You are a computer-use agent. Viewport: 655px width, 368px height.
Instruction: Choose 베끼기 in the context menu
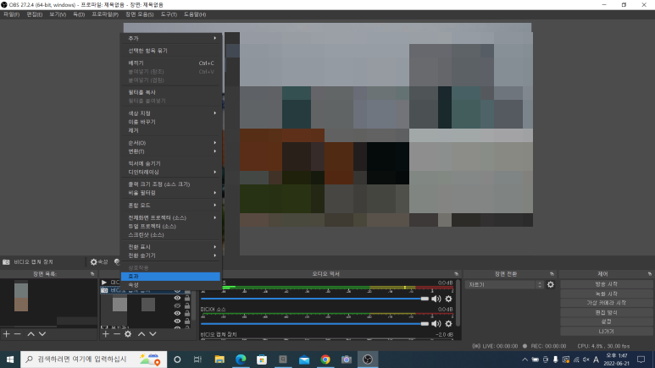(170, 63)
